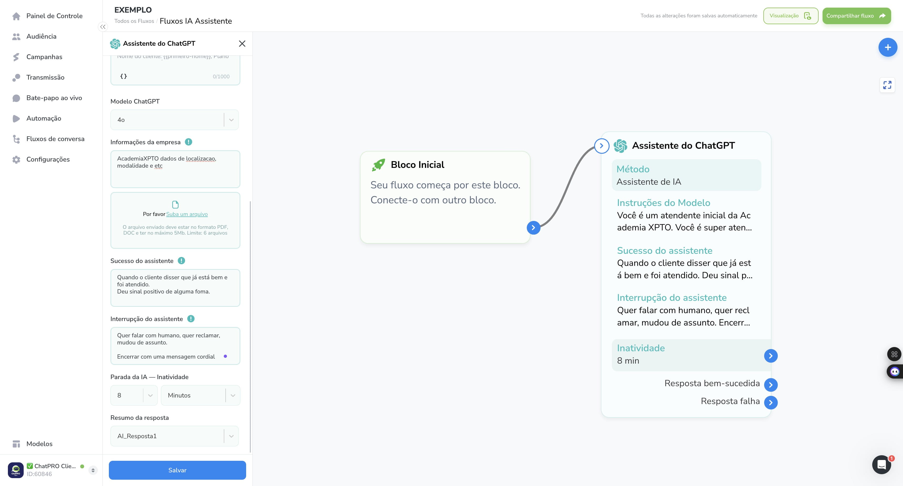
Task: Open the support chat bubble widget
Action: (x=881, y=465)
